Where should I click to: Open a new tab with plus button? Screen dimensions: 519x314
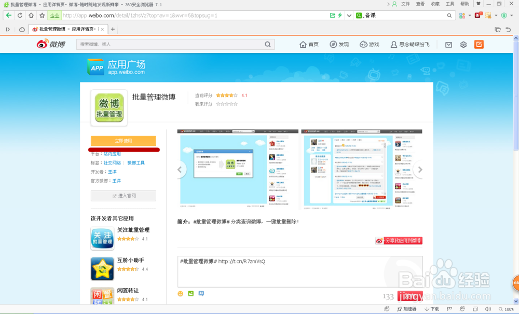(113, 29)
